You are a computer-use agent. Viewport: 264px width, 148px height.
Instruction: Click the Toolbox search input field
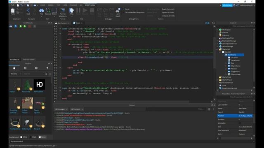(34, 74)
